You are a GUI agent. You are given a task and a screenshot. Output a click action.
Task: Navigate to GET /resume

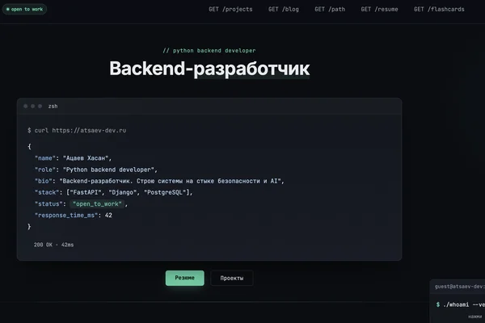click(379, 9)
